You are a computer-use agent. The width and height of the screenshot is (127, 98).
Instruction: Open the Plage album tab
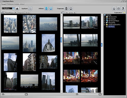(21, 13)
